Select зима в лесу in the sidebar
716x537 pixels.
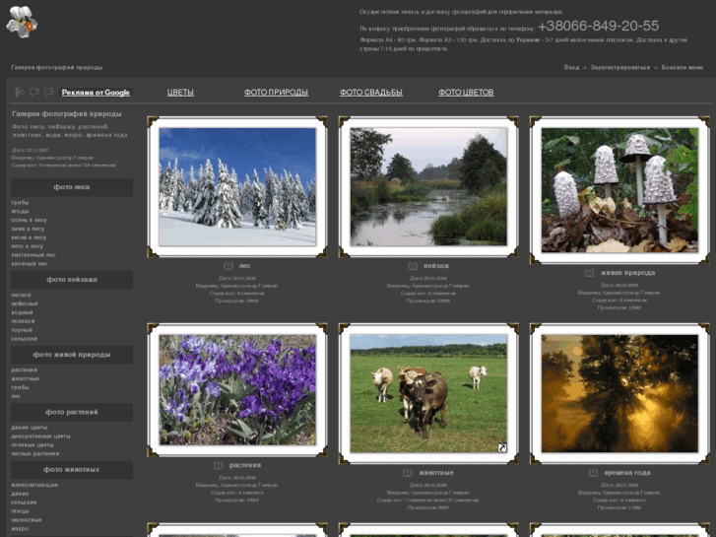(28, 229)
